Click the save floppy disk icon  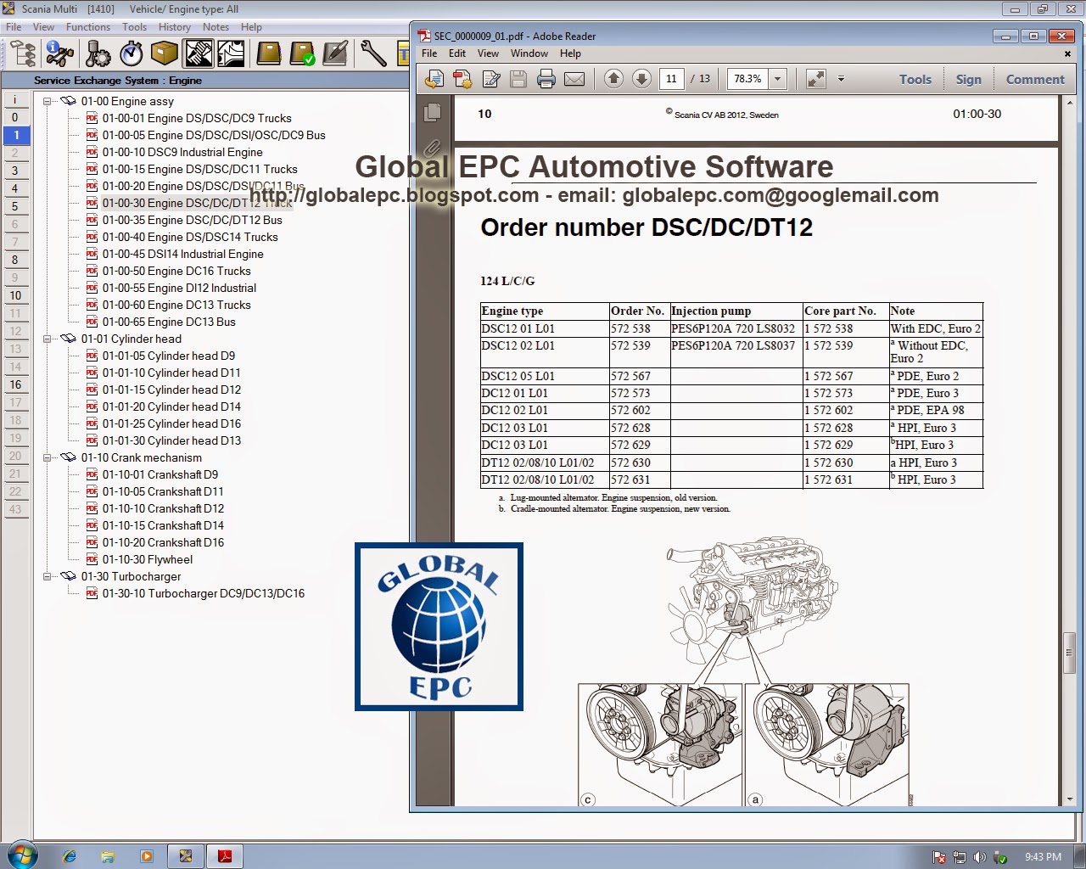pos(518,79)
